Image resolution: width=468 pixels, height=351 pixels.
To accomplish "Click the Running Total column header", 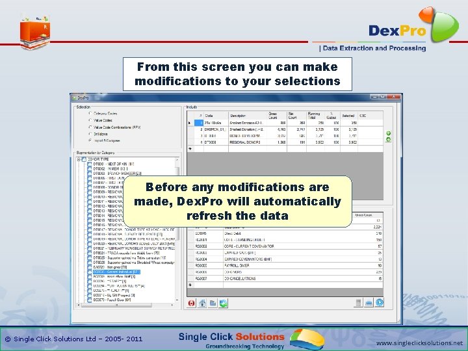I will pyautogui.click(x=315, y=116).
